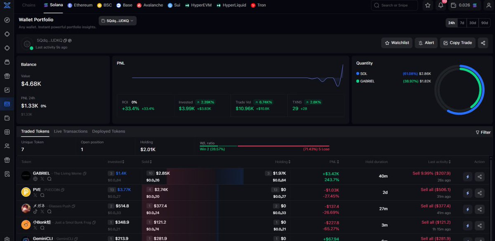Screen dimensions: 495x241
Task: Open the compass explore sidebar icon
Action: point(7,20)
